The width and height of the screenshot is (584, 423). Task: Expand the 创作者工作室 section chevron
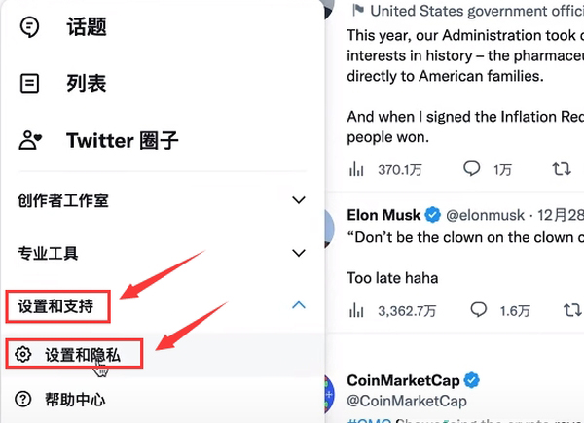(299, 200)
